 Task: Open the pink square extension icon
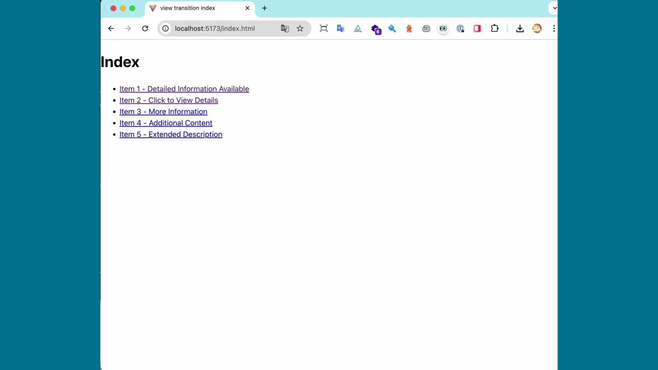(x=477, y=28)
